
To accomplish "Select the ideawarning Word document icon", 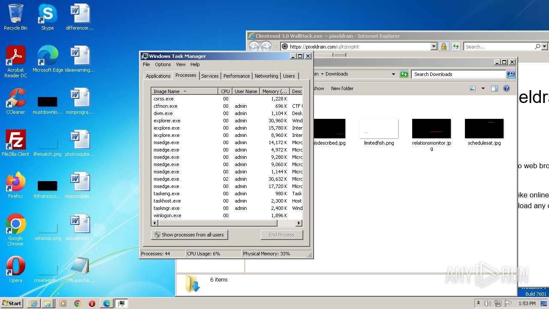I will [x=80, y=59].
